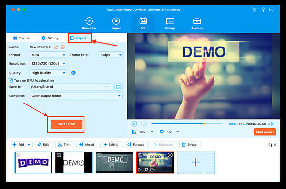Open the Converter module
286x189 pixels.
[89, 23]
